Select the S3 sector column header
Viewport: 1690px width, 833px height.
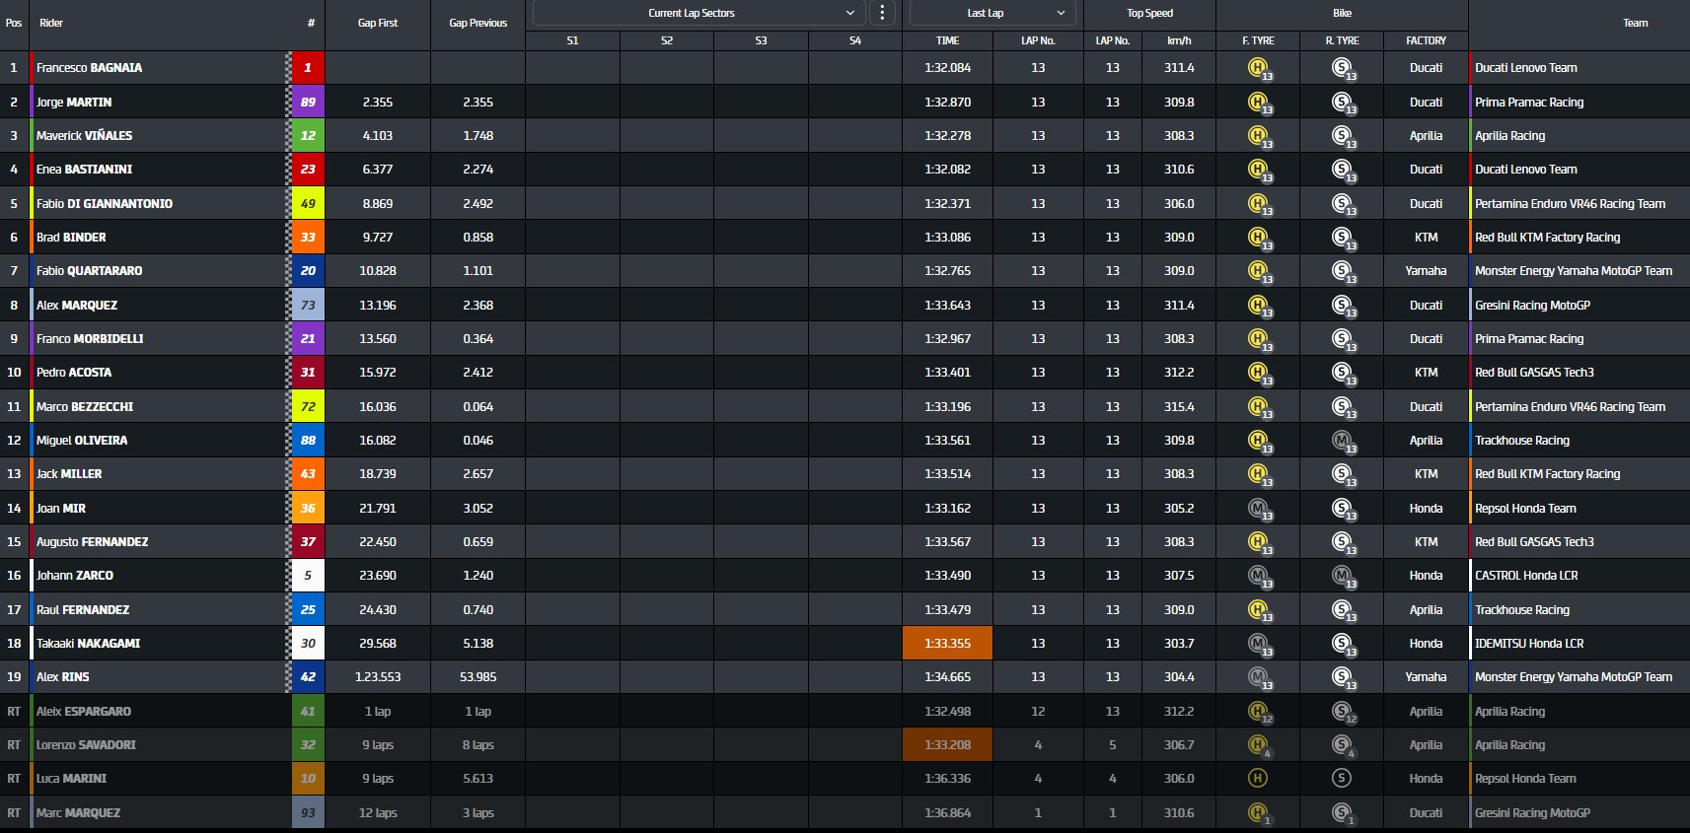click(761, 40)
